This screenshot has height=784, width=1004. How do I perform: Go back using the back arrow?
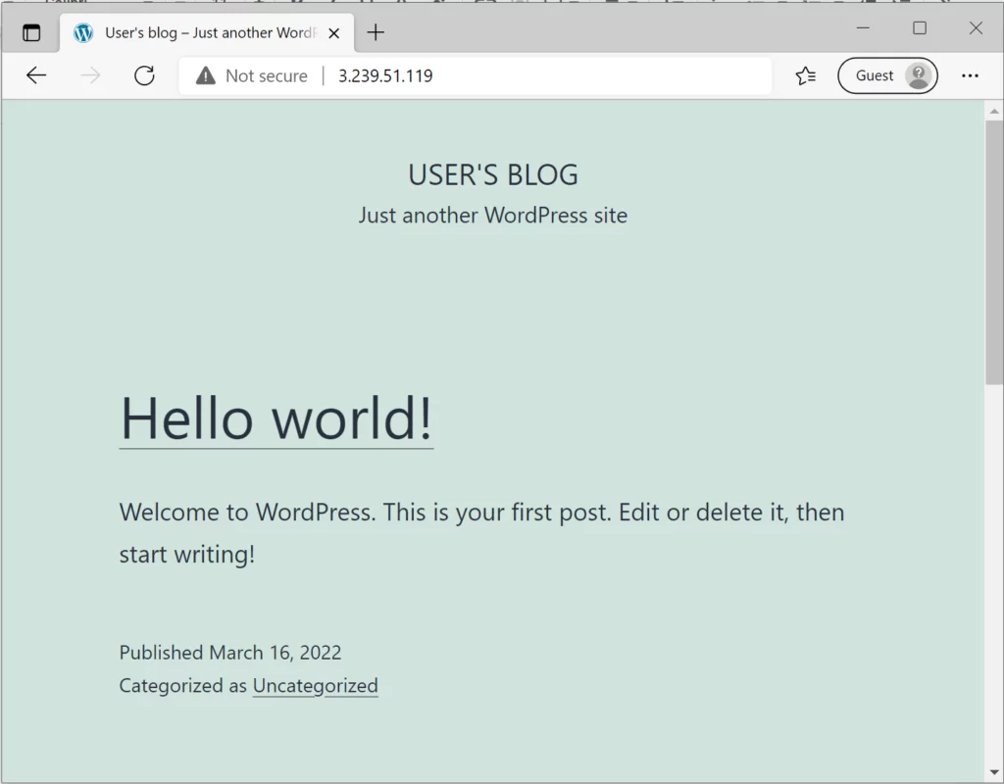click(36, 75)
